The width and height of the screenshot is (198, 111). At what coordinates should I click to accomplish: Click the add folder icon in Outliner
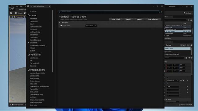coord(188,20)
